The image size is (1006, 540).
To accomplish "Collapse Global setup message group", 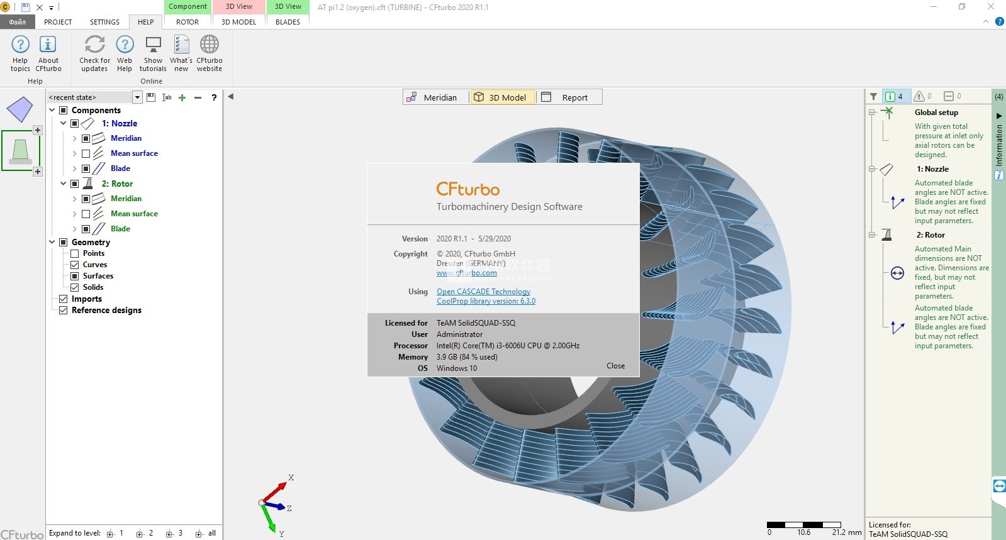I will (872, 113).
